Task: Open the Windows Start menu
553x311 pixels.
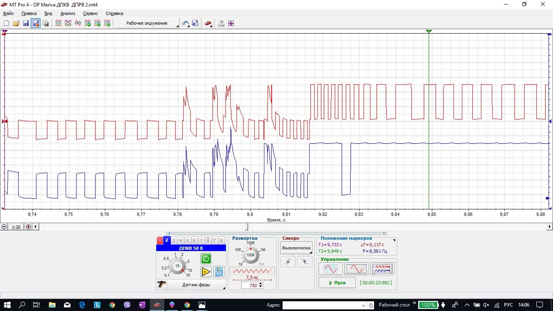Action: tap(7, 305)
